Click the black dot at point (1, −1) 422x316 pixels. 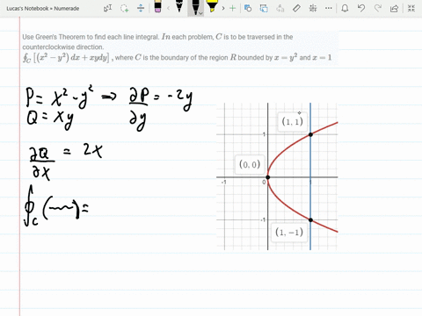pos(310,219)
